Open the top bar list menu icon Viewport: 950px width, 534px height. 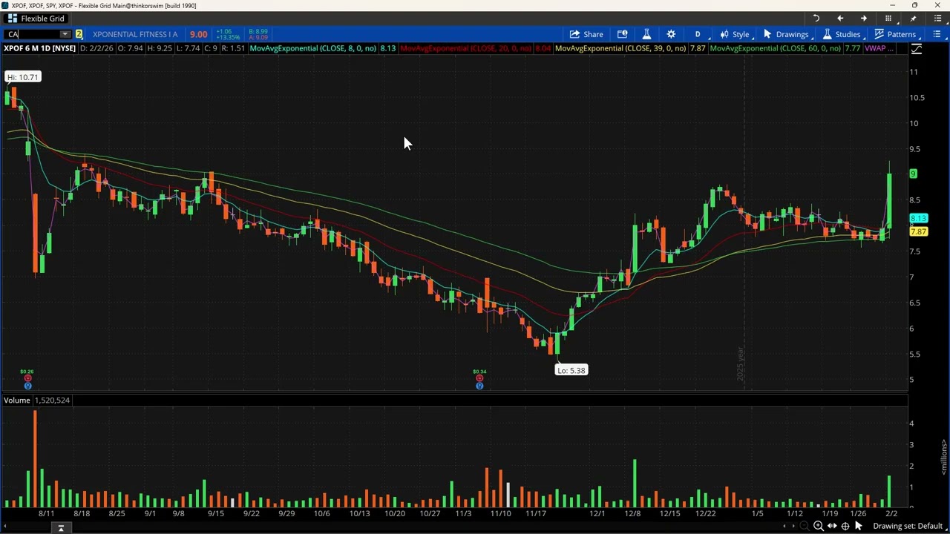tap(937, 19)
